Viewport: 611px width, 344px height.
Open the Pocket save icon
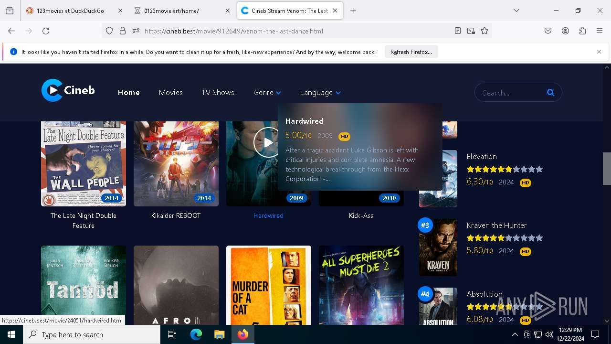pyautogui.click(x=548, y=31)
